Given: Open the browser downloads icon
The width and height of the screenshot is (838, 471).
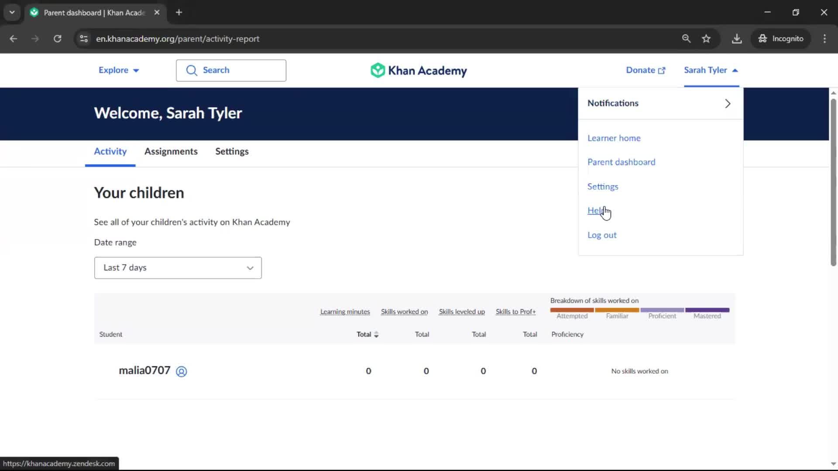Looking at the screenshot, I should click(737, 39).
